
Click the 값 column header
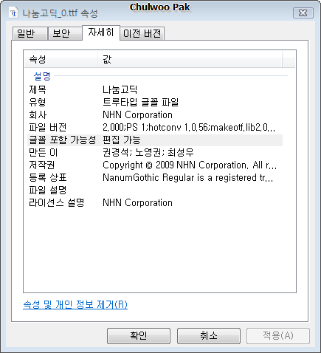190,59
